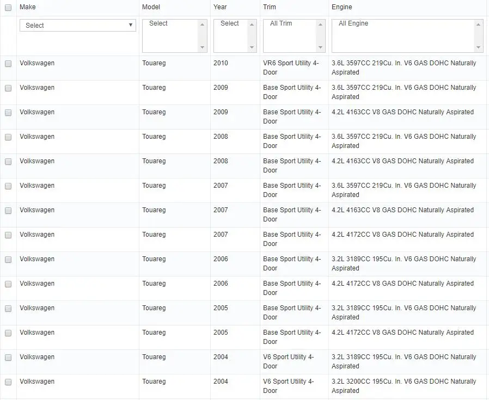
Task: Click 3.6L engine text in 2010 row
Action: pos(404,67)
